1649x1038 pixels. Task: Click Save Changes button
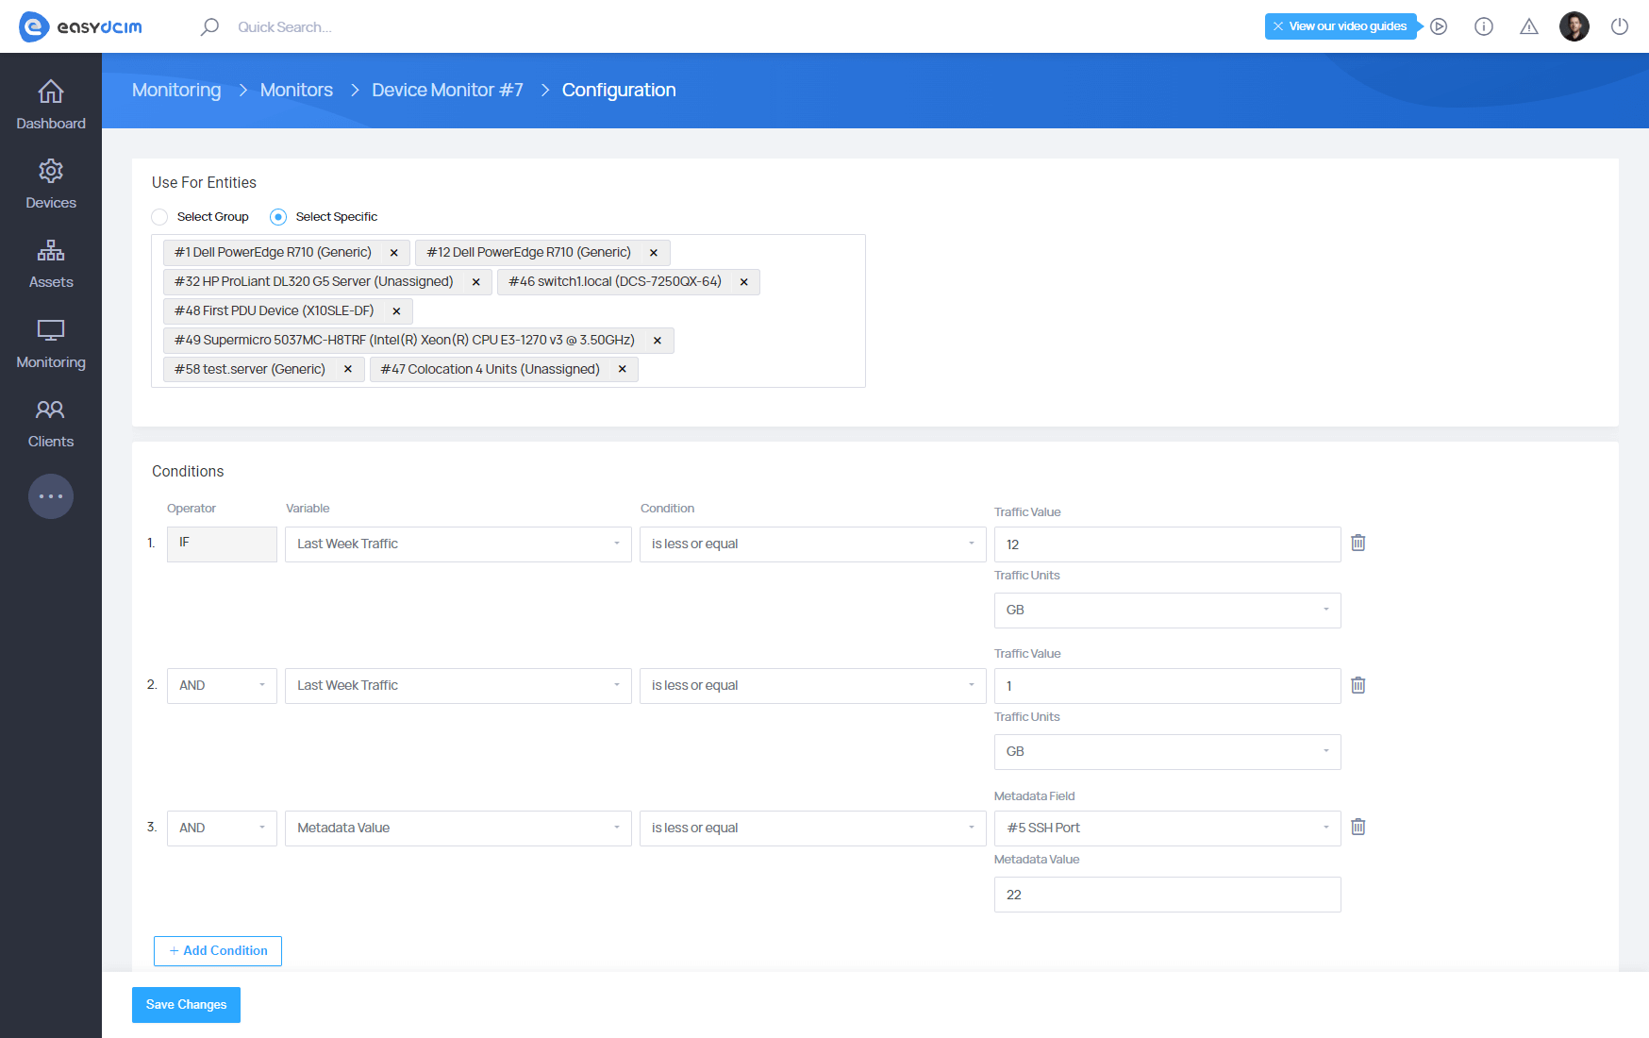click(x=186, y=1005)
